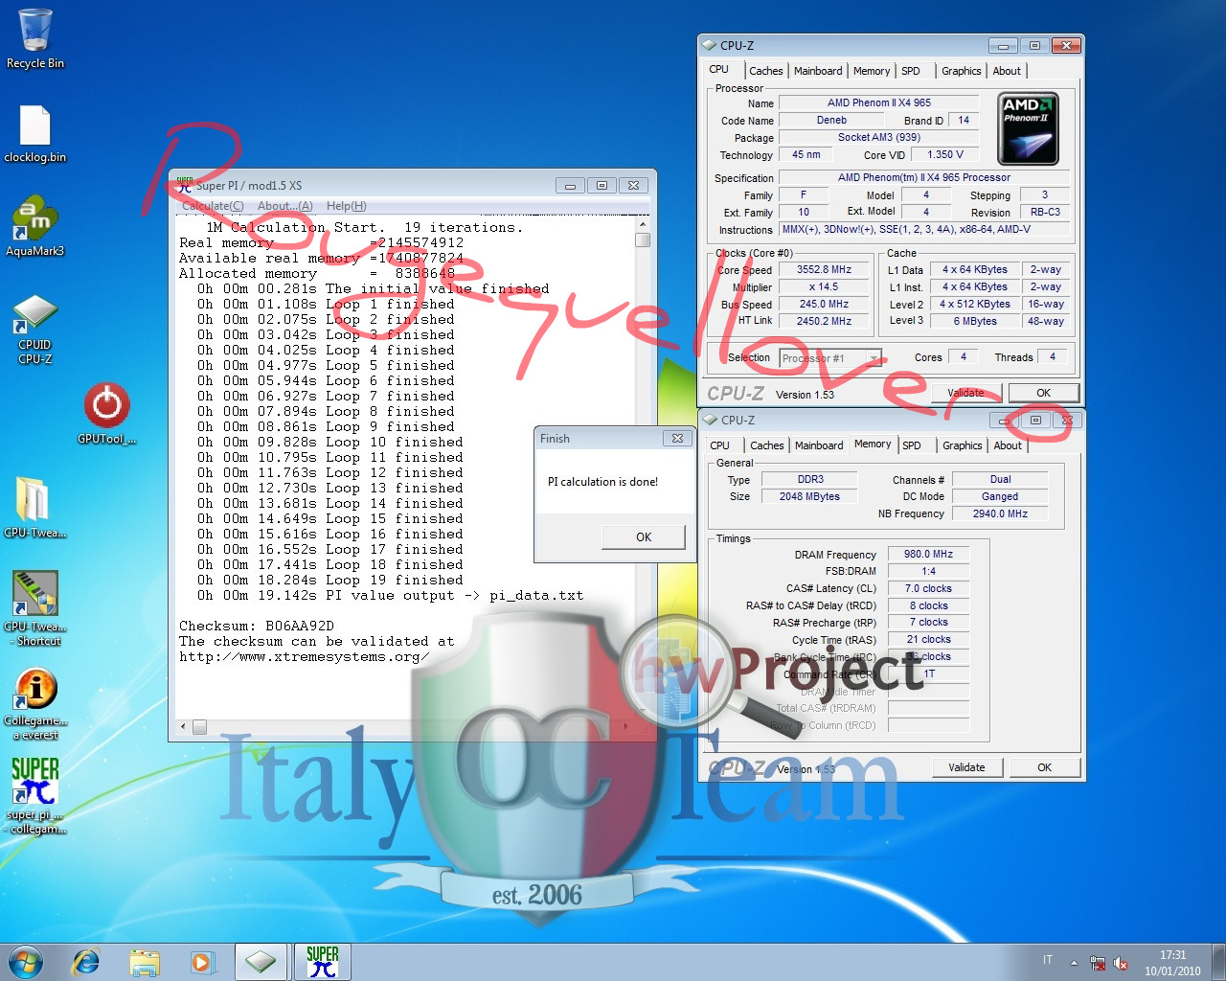The image size is (1226, 981).
Task: Switch to Super PI taskbar button
Action: tap(322, 962)
